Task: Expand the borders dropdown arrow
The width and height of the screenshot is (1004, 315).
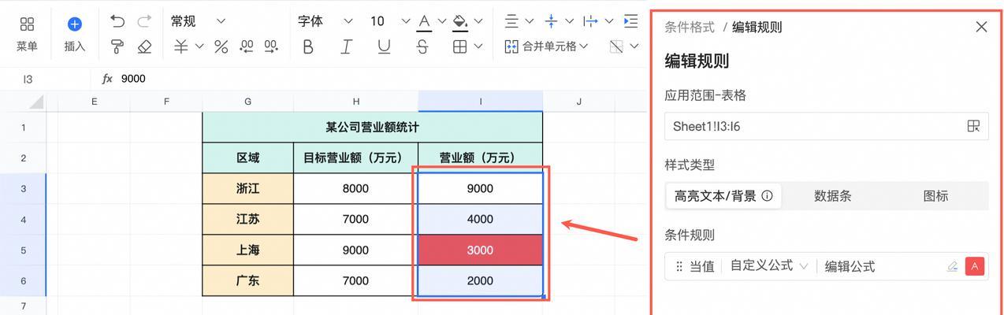Action: point(480,47)
